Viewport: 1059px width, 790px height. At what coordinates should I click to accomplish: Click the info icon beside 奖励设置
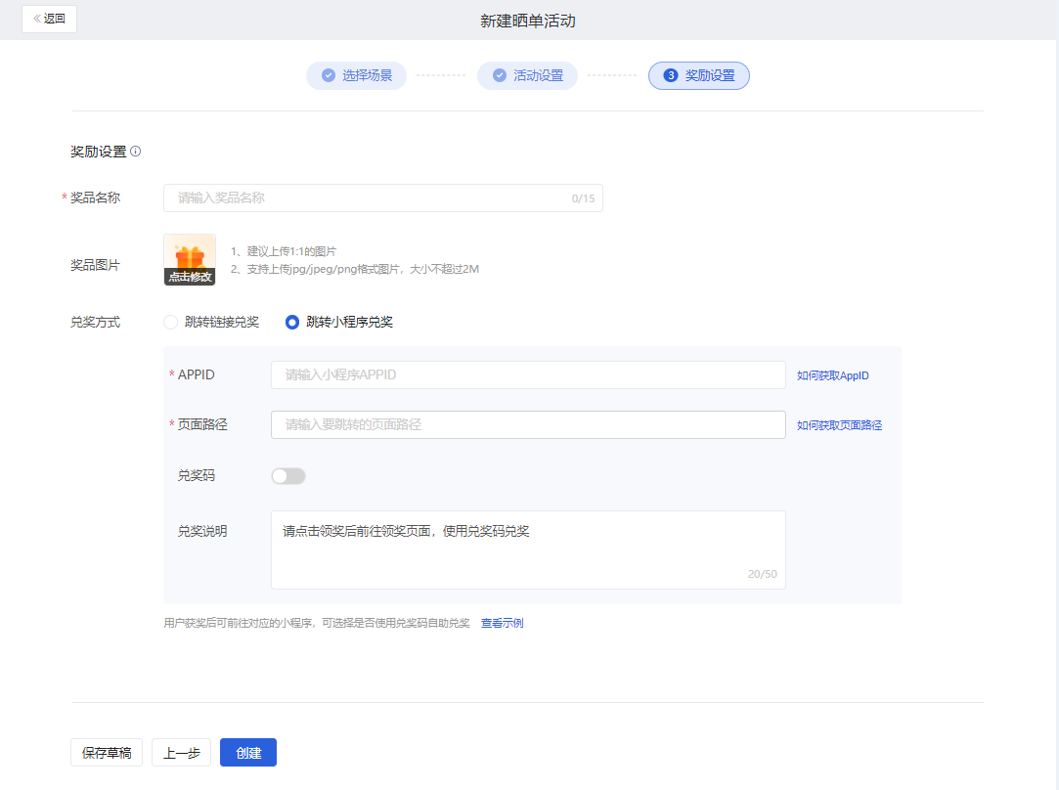pos(136,152)
